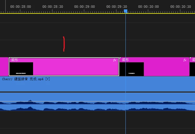Viewport: 195px width, 134px height.
Task: Click the thumbnail of the selected 图形 clip
Action: click(x=21, y=69)
